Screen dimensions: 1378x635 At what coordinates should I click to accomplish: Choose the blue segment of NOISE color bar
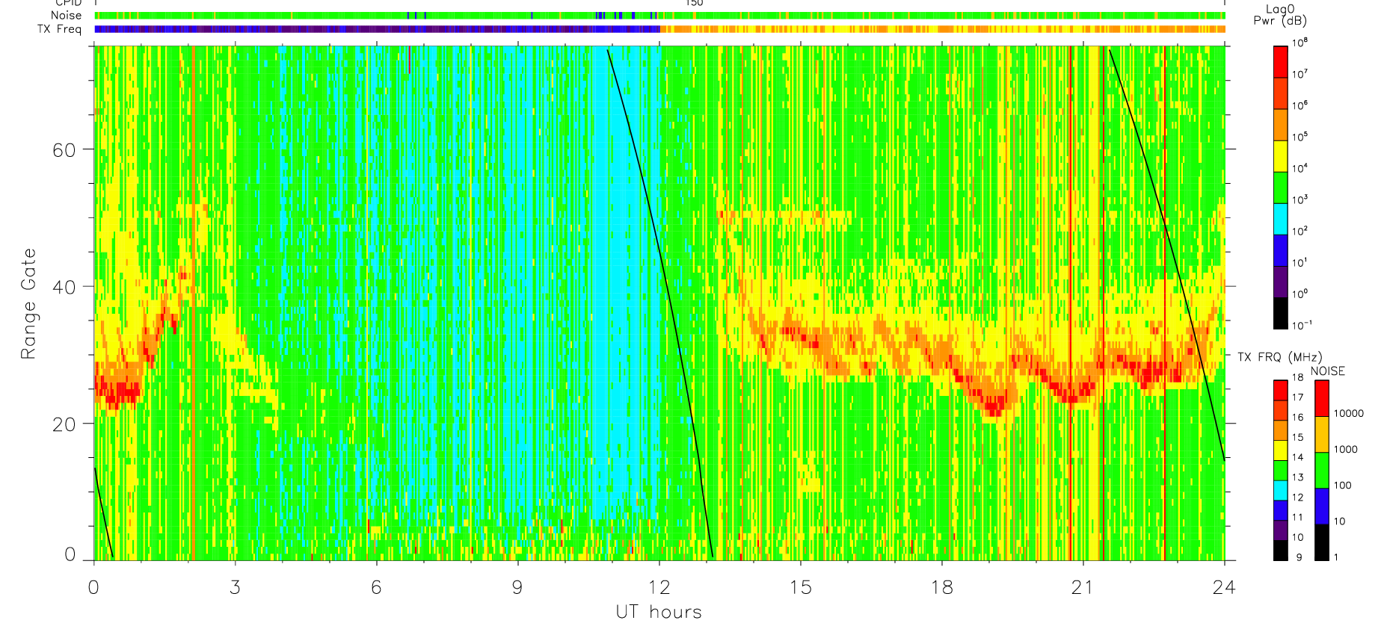(1322, 507)
